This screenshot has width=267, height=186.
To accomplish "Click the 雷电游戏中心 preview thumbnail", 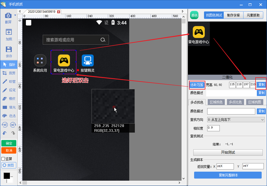I will coord(199,34).
